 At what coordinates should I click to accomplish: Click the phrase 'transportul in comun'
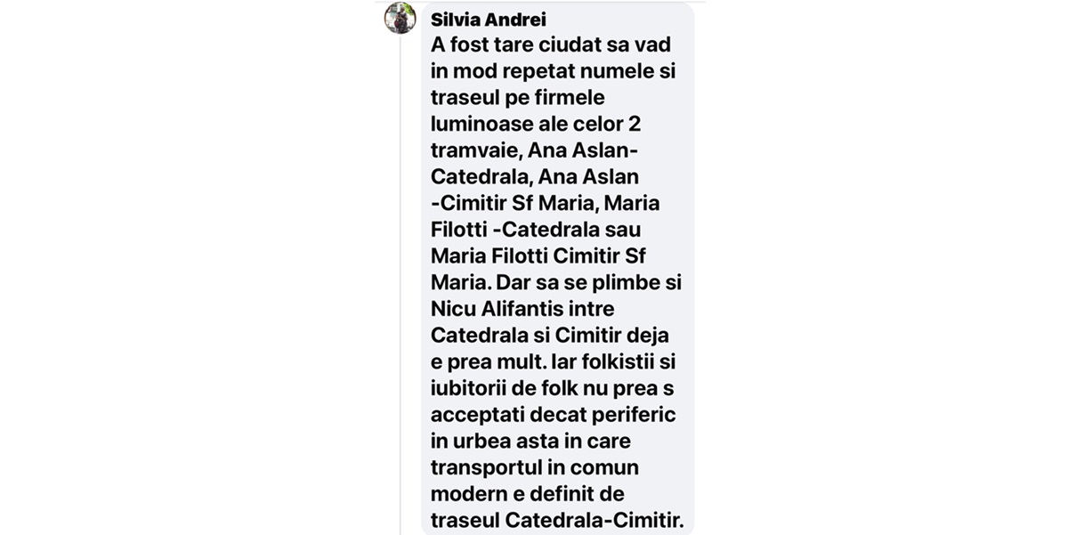535,466
